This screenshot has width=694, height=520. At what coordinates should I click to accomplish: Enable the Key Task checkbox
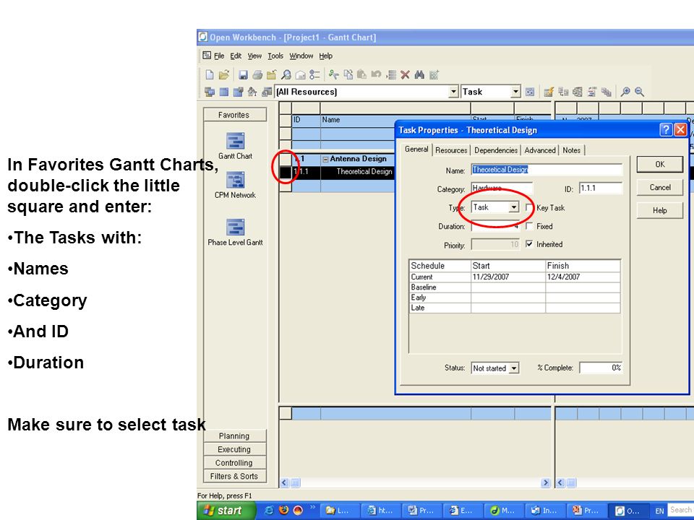point(529,207)
